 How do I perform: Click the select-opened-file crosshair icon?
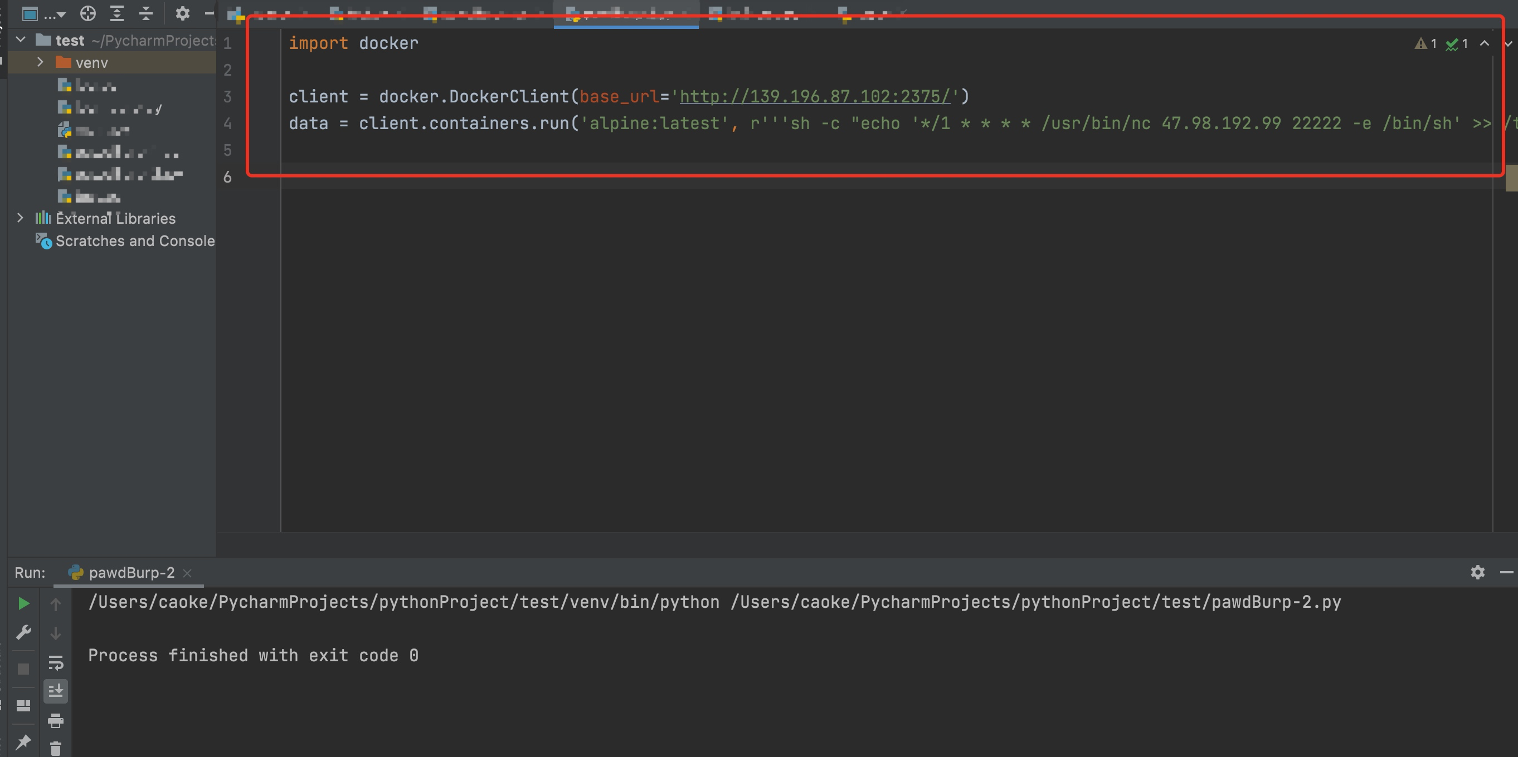[x=88, y=13]
